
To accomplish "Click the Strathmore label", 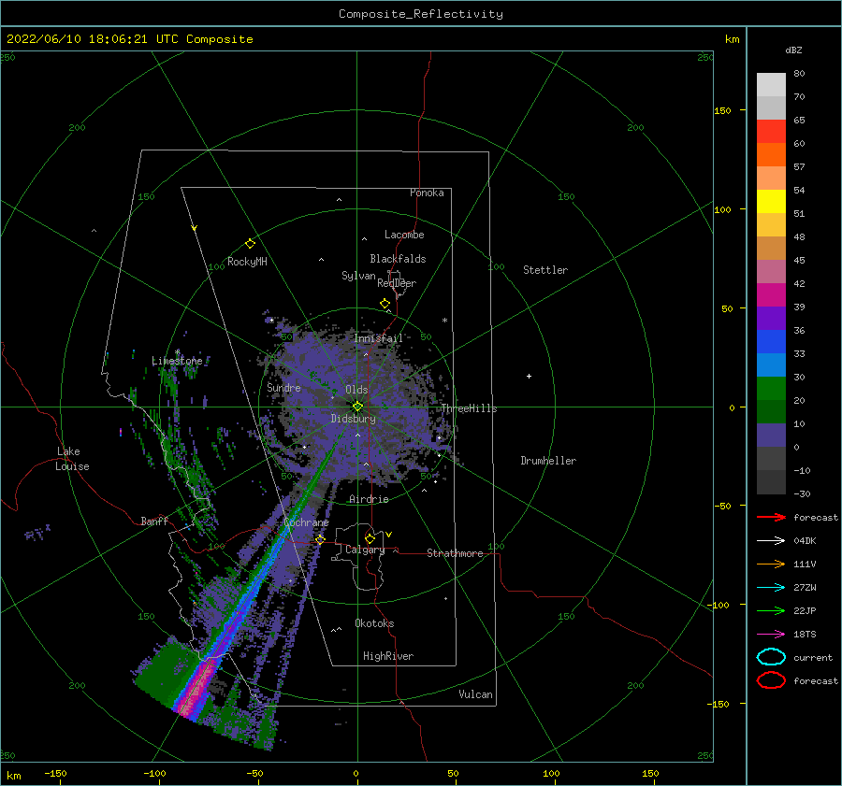I will click(455, 553).
